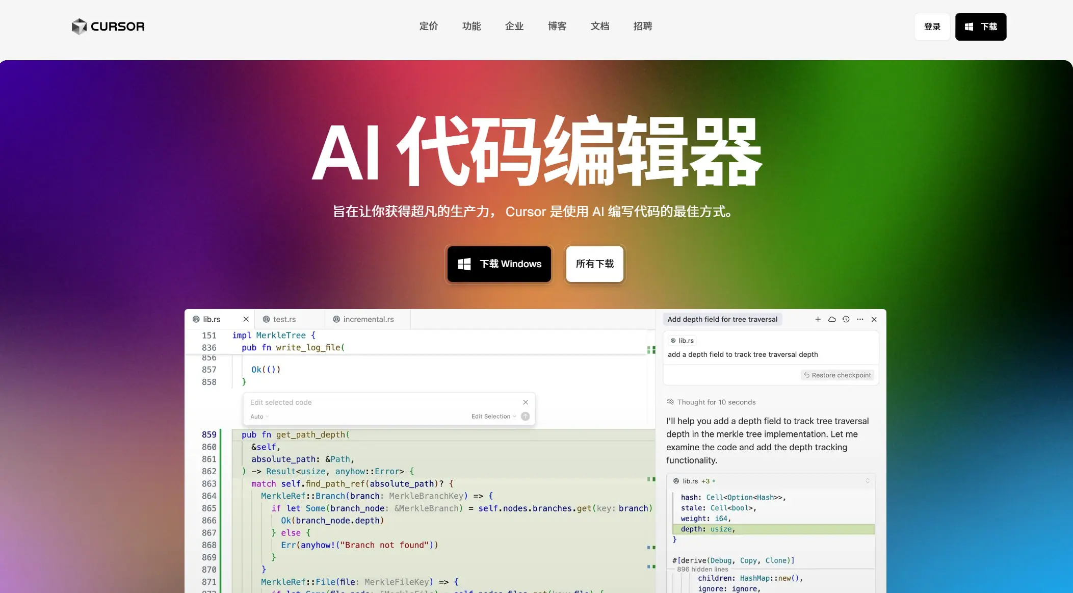Image resolution: width=1073 pixels, height=593 pixels.
Task: Click '#[derive(Debug, Copy, Clone)]' line
Action: click(x=733, y=560)
